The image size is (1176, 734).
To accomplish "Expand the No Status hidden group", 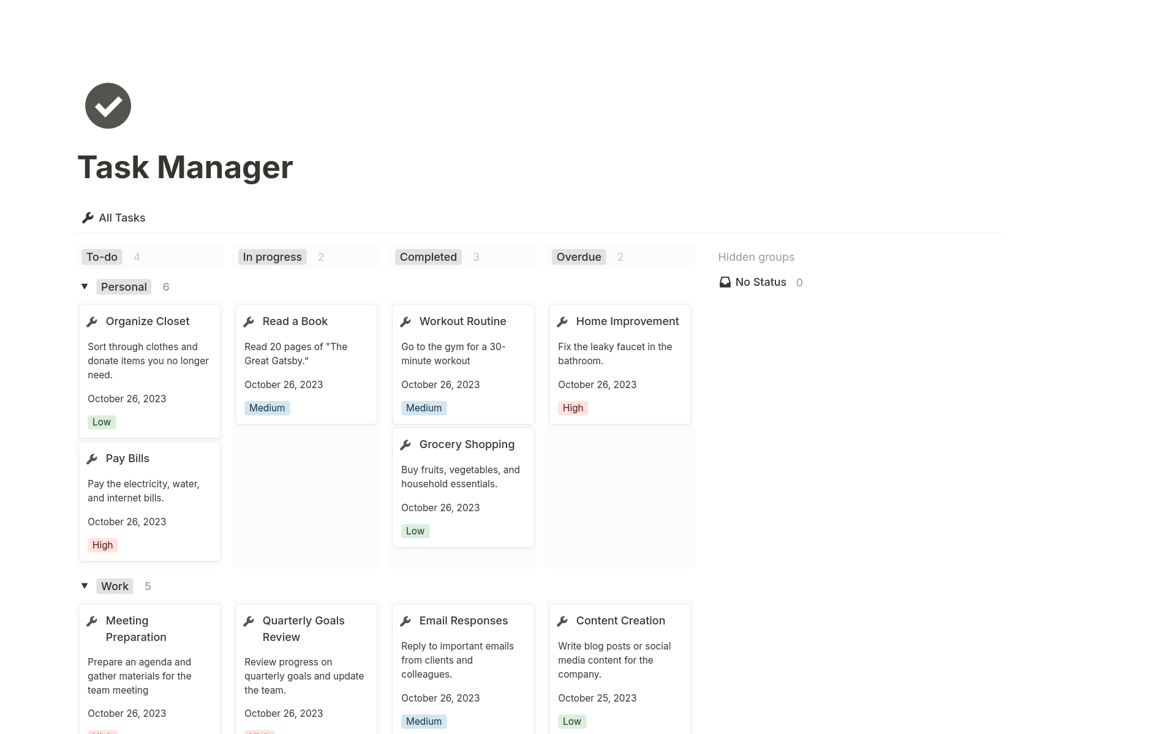I will pyautogui.click(x=760, y=282).
